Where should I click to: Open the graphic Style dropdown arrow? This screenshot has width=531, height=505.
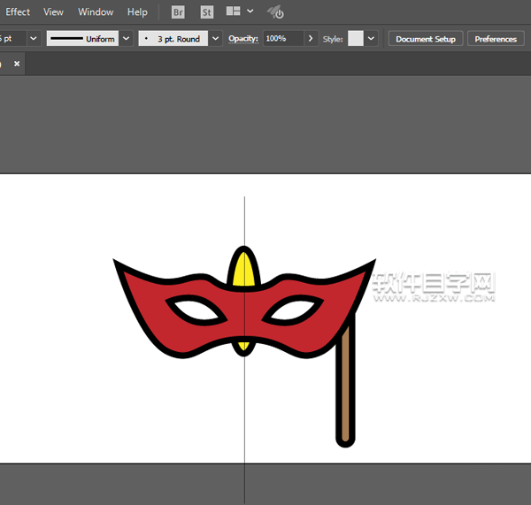[x=371, y=39]
